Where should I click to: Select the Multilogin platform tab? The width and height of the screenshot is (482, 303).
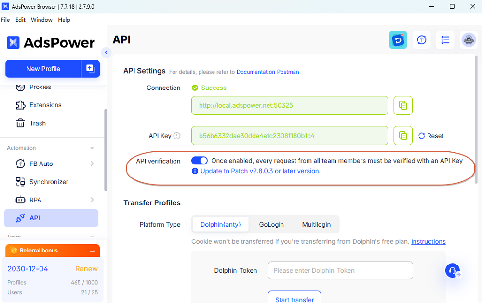coord(316,224)
